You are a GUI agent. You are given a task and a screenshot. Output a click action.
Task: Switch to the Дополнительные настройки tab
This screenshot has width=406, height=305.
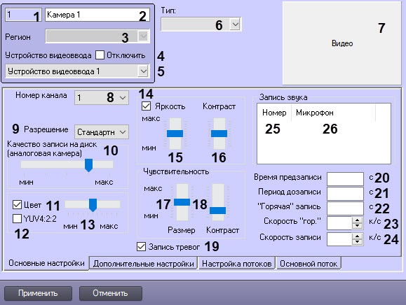(x=144, y=264)
